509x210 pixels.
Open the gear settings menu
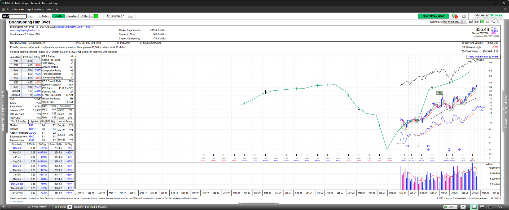(x=464, y=16)
